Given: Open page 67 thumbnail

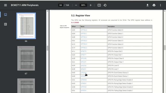Looking at the screenshot, I should pos(26,58).
